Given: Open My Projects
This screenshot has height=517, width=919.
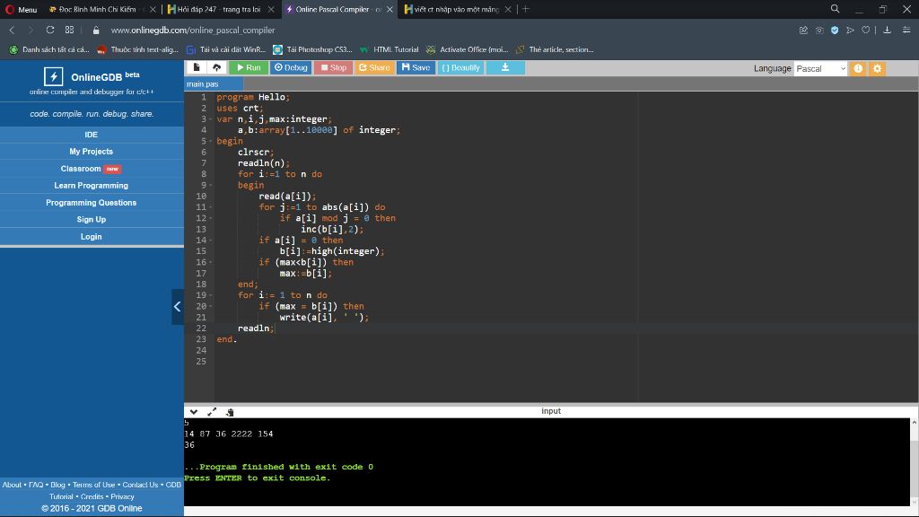Looking at the screenshot, I should (x=92, y=151).
